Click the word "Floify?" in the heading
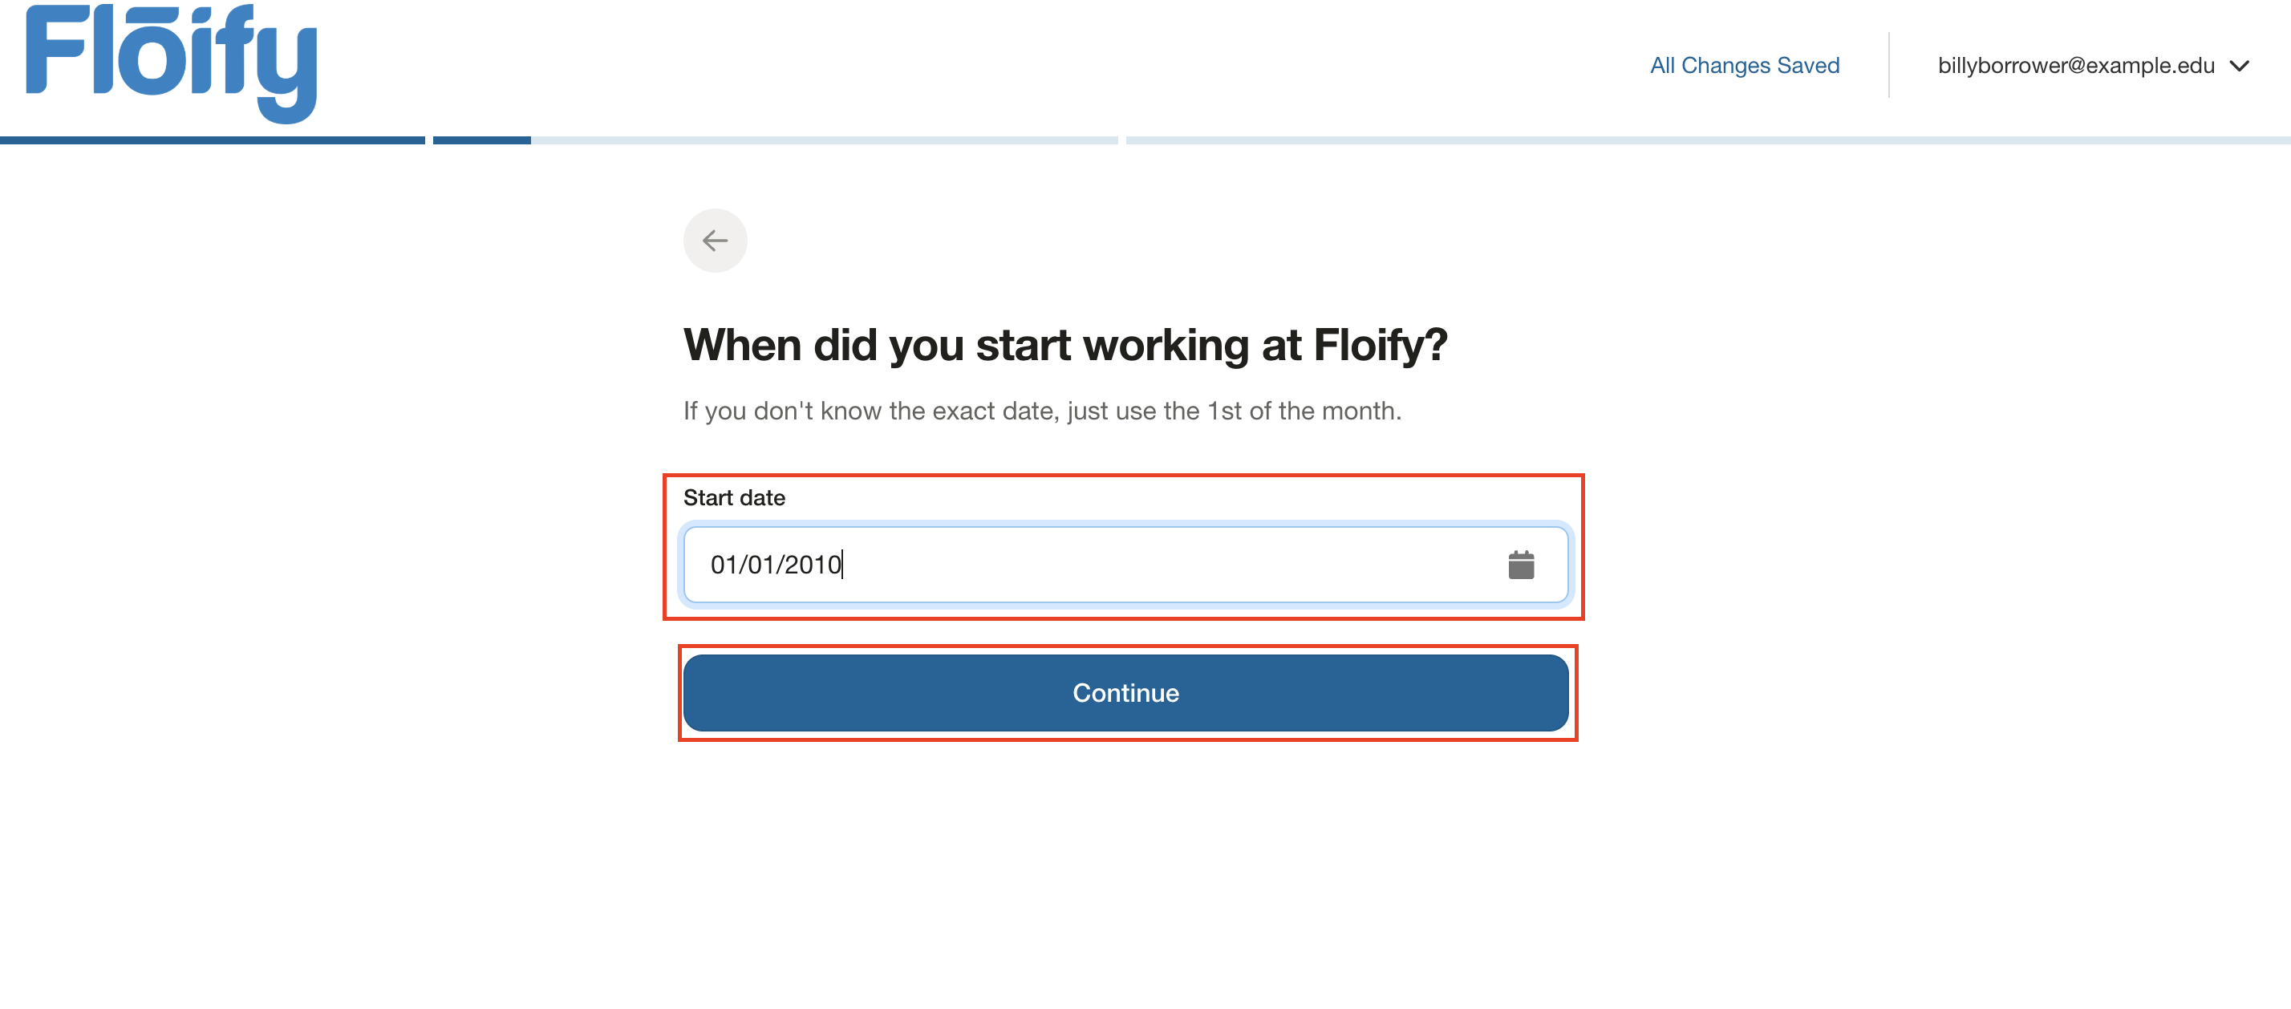This screenshot has width=2291, height=1009. pyautogui.click(x=1381, y=345)
